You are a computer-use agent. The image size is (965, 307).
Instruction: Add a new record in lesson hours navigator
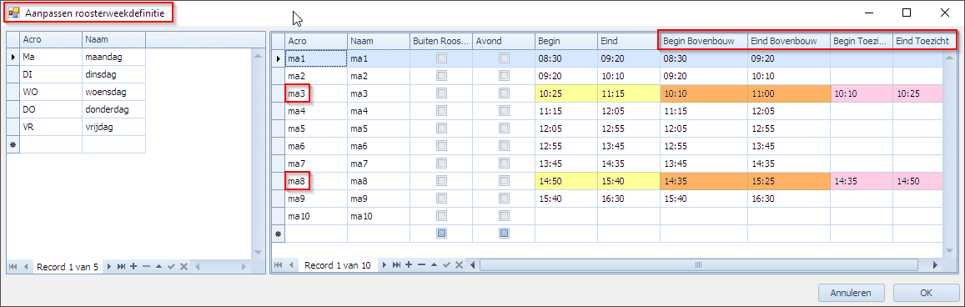[409, 265]
